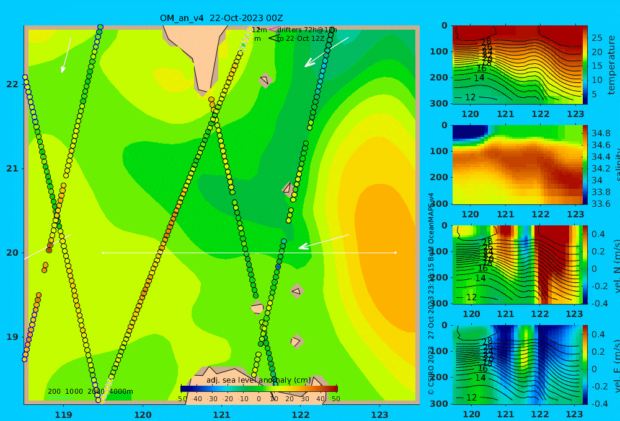Click the "adj. sea level anomaly (cm)" label
620x421 pixels.
pyautogui.click(x=259, y=380)
